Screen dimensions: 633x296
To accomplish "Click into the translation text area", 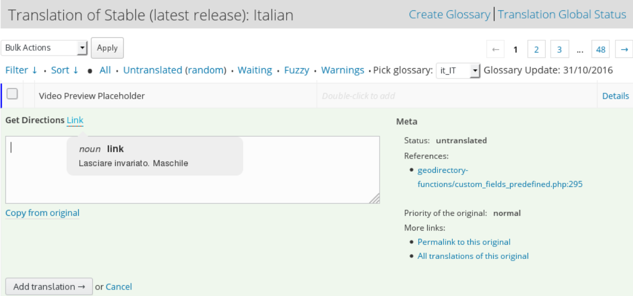I will [x=193, y=170].
